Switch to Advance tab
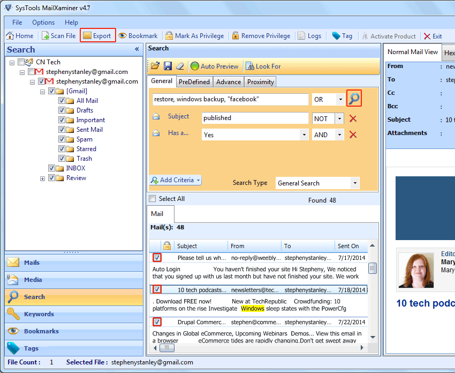 [229, 82]
